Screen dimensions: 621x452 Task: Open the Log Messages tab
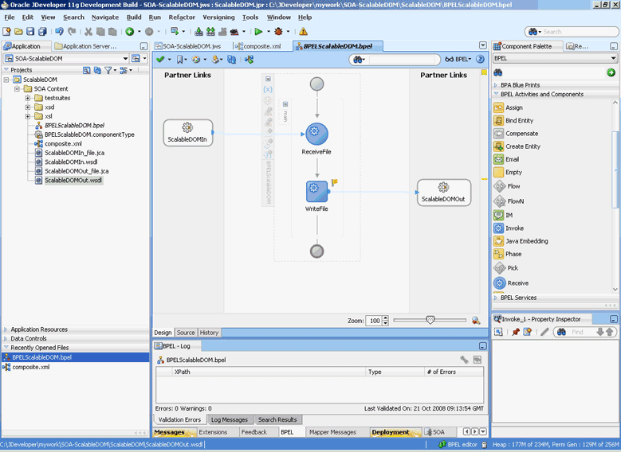coord(229,419)
